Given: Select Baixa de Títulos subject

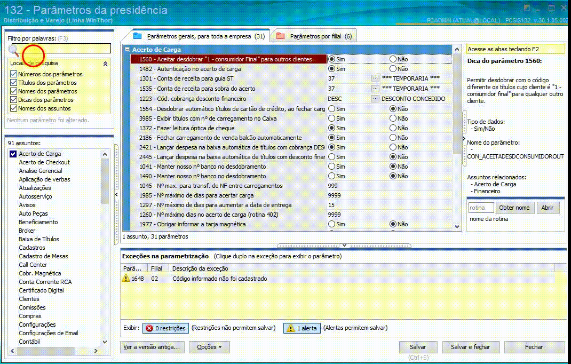Looking at the screenshot, I should (38, 239).
